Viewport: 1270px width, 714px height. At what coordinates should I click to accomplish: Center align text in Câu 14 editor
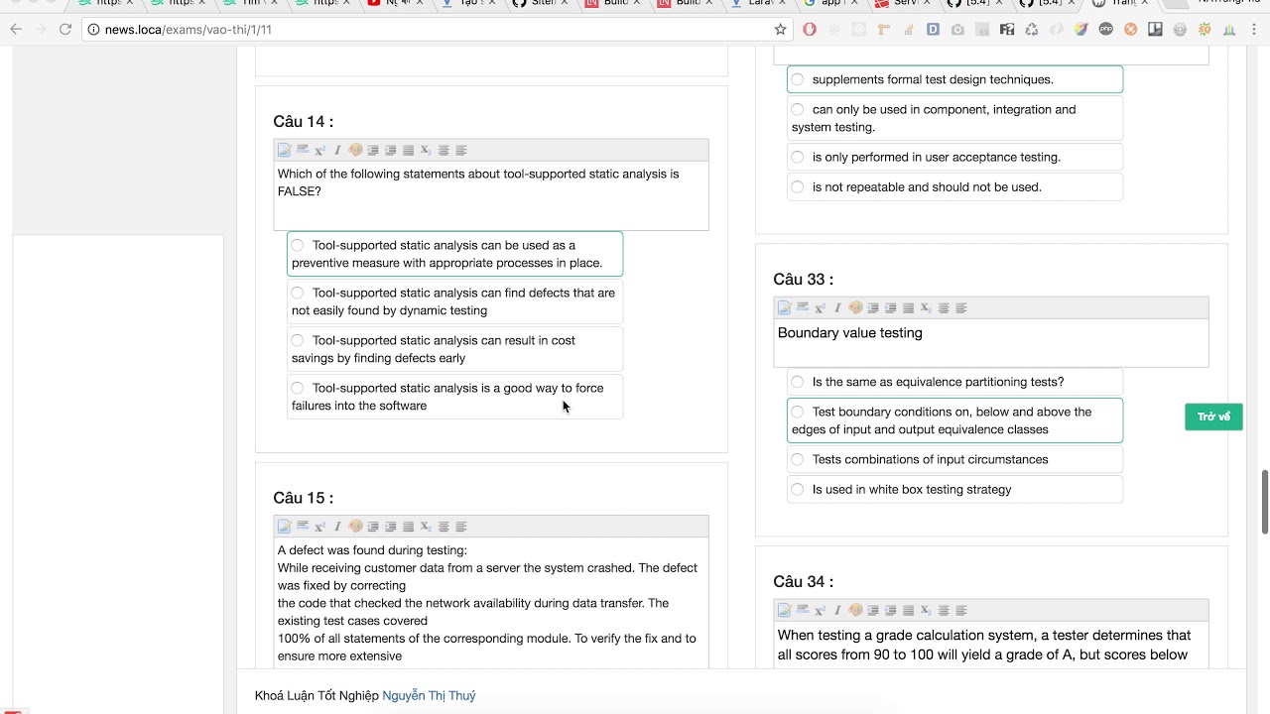(444, 151)
